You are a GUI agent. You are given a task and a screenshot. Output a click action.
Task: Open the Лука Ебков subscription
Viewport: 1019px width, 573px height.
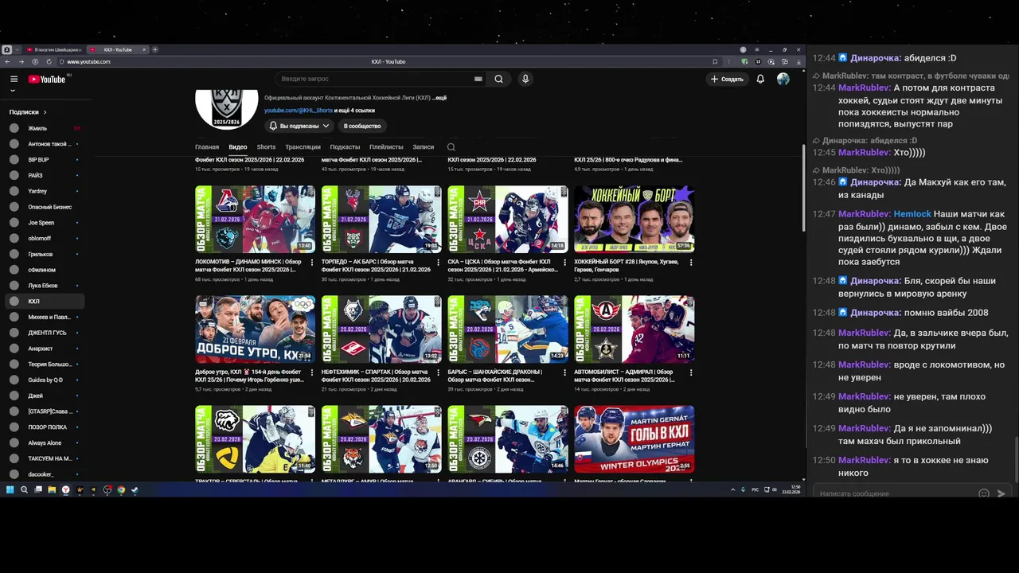click(44, 286)
